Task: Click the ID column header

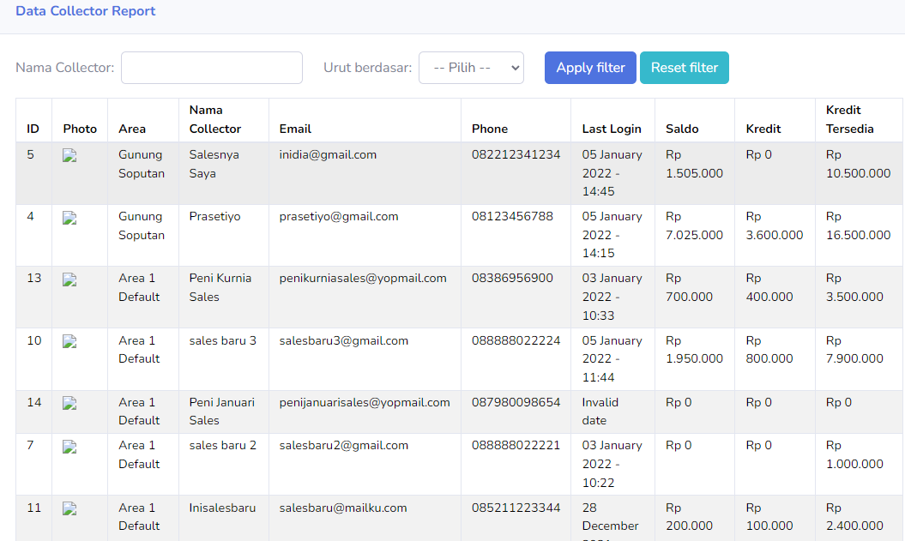Action: 33,129
